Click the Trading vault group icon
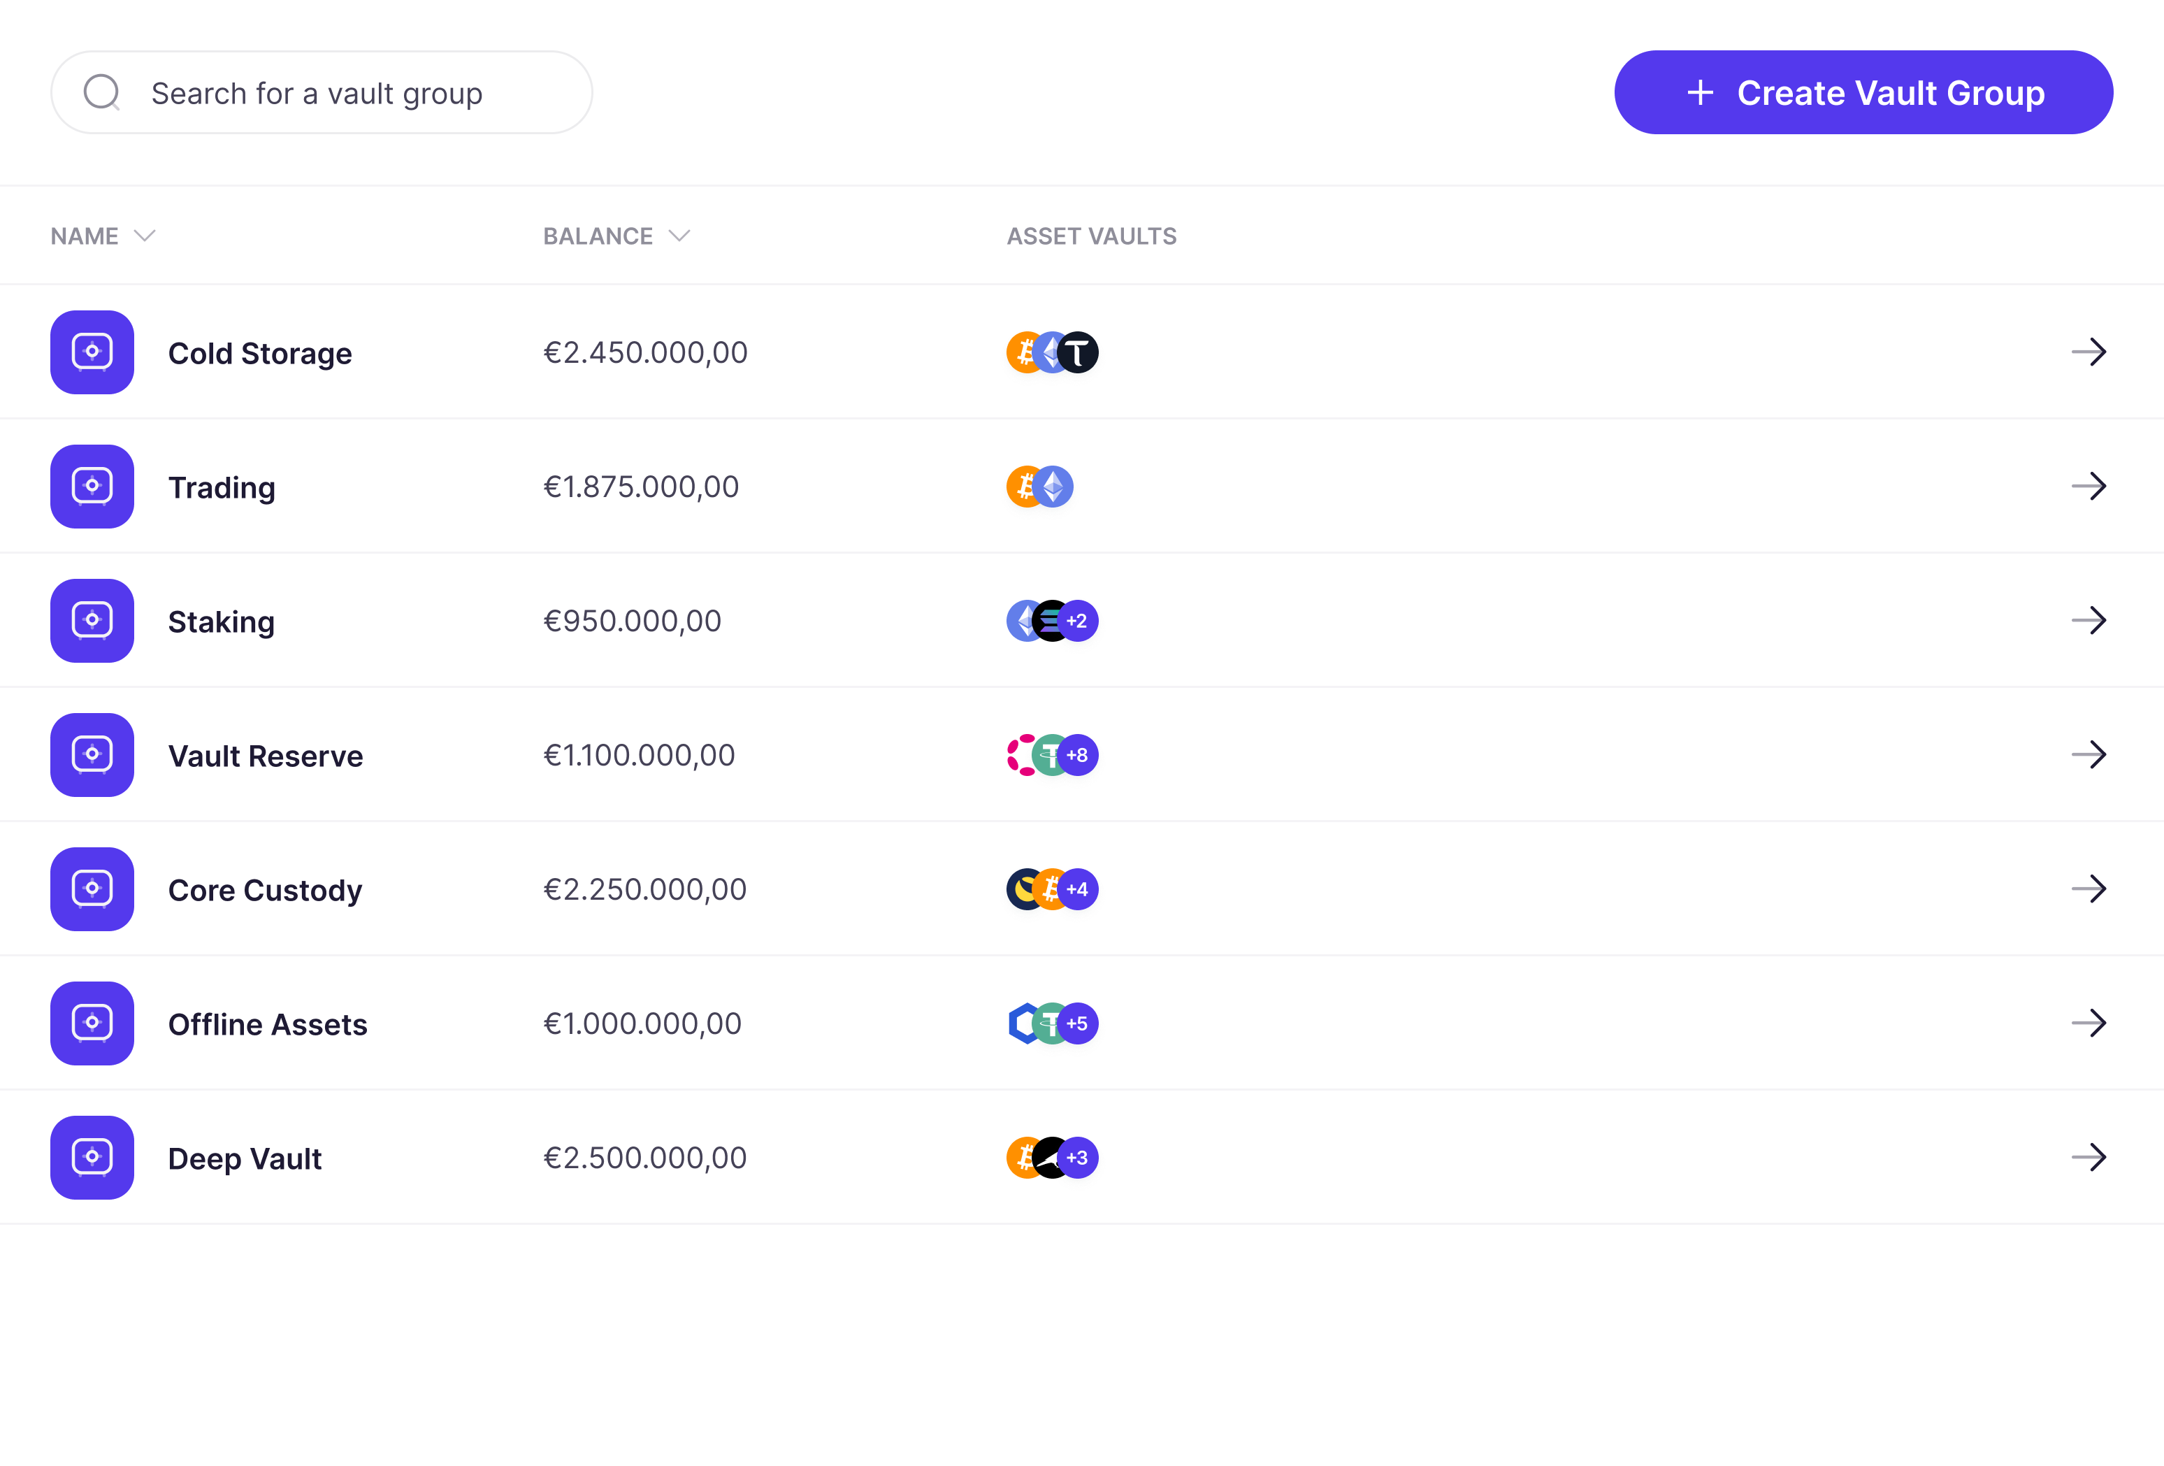Screen dimensions: 2164x1466 pos(92,486)
